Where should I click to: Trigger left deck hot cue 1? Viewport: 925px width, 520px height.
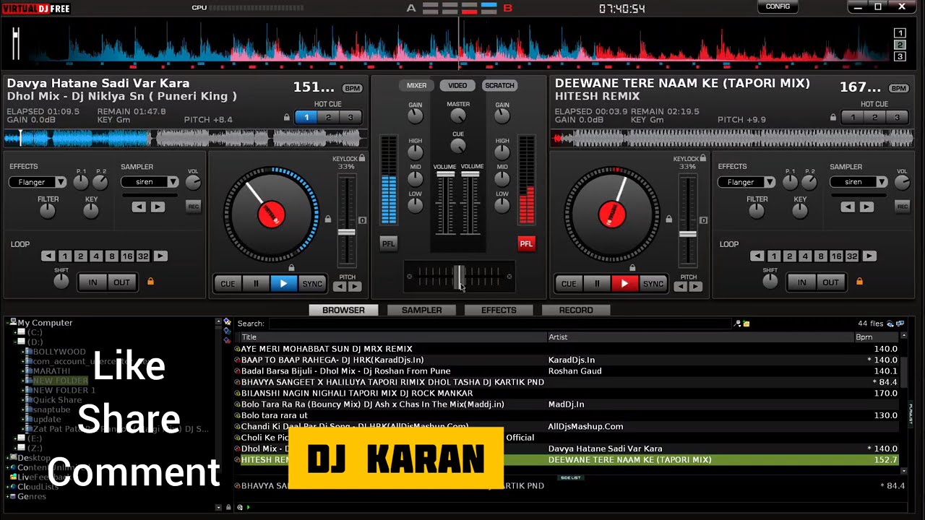pos(306,117)
